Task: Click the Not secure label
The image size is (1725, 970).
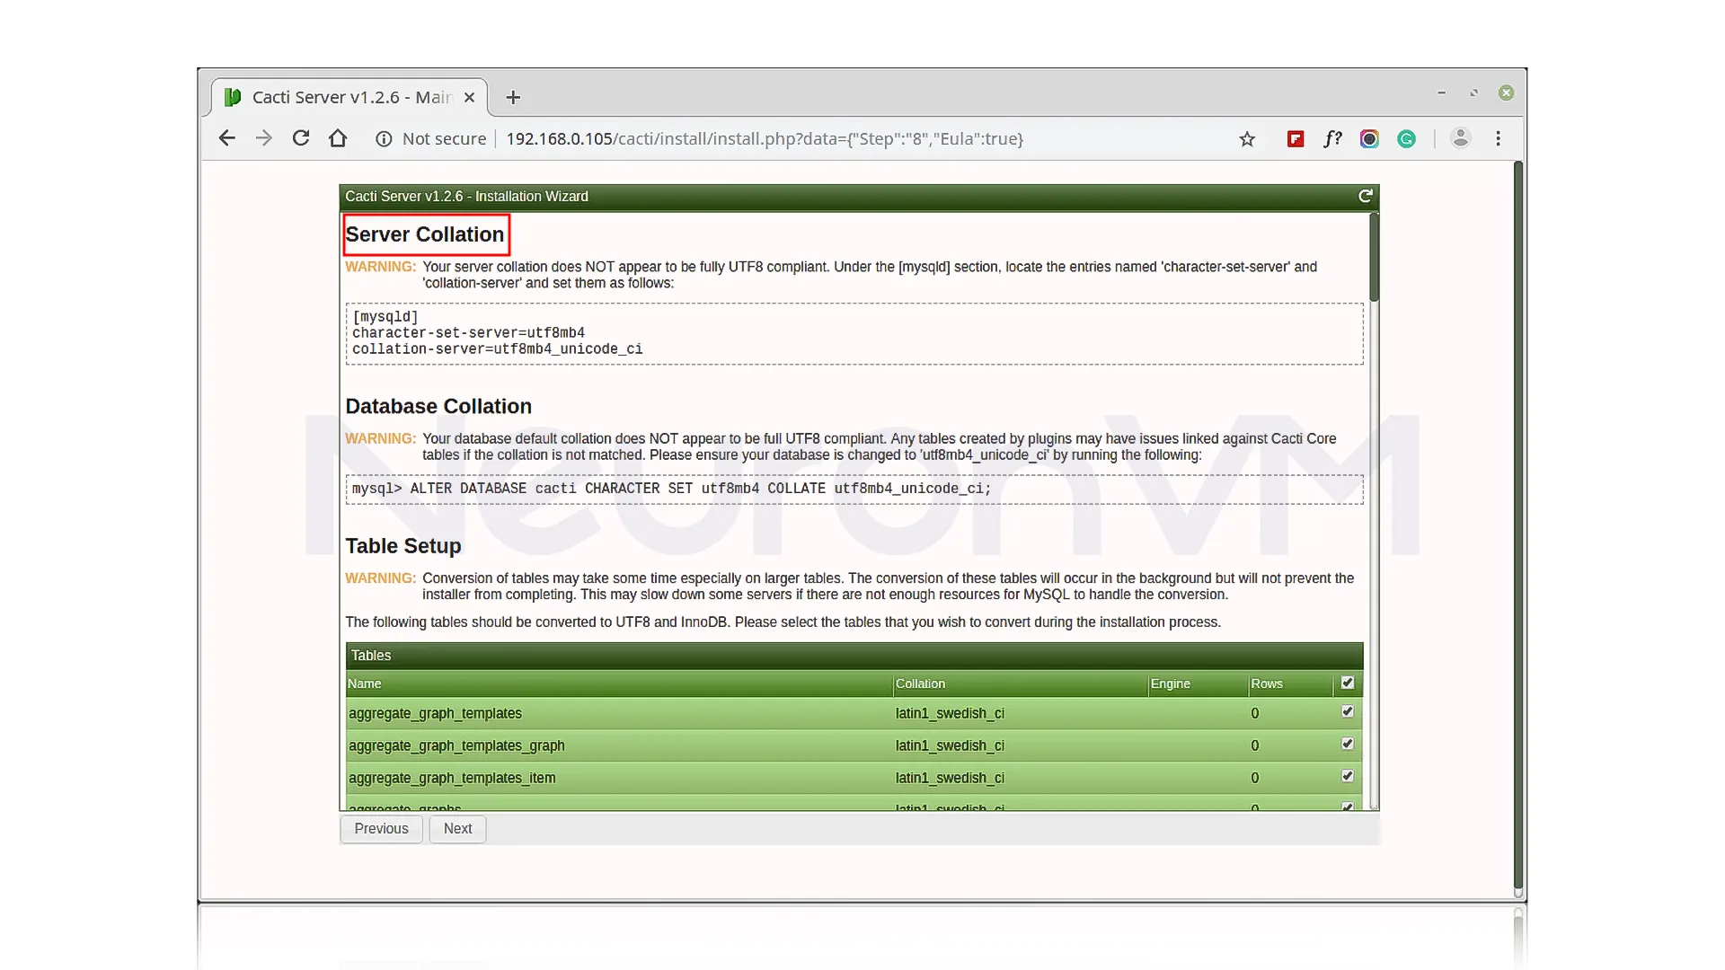Action: click(x=444, y=139)
